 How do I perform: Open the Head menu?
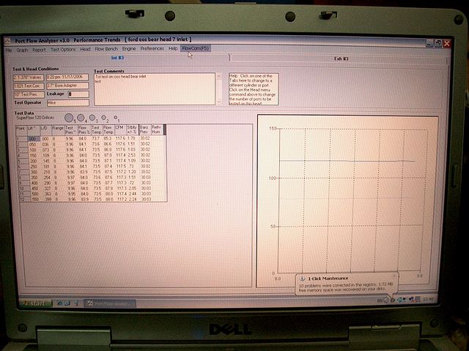(x=85, y=49)
